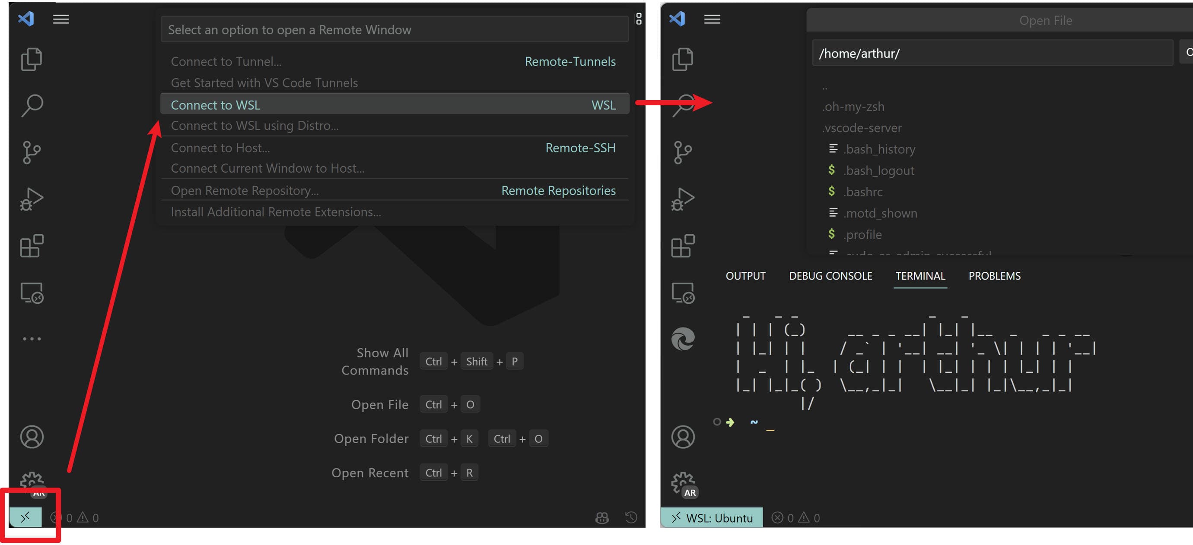This screenshot has width=1193, height=545.
Task: Click layout control icon right of Remote Window prompt
Action: pos(639,19)
